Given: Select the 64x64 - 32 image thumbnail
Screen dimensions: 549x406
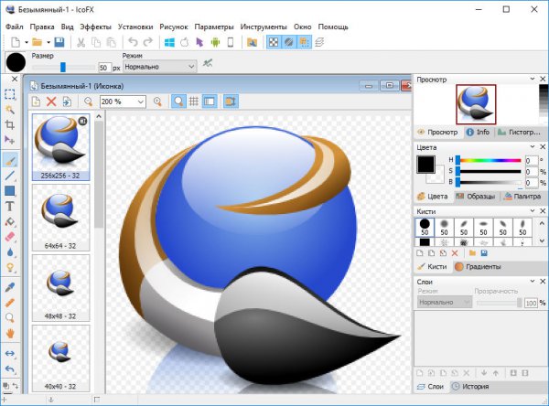Looking at the screenshot, I should click(61, 218).
